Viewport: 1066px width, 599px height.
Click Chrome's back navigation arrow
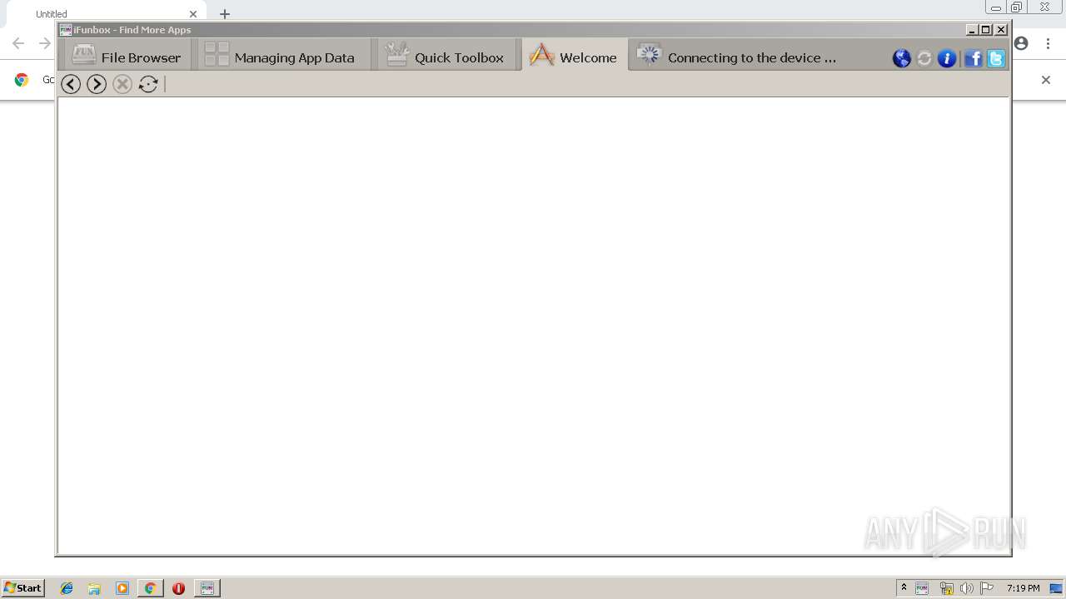point(18,43)
